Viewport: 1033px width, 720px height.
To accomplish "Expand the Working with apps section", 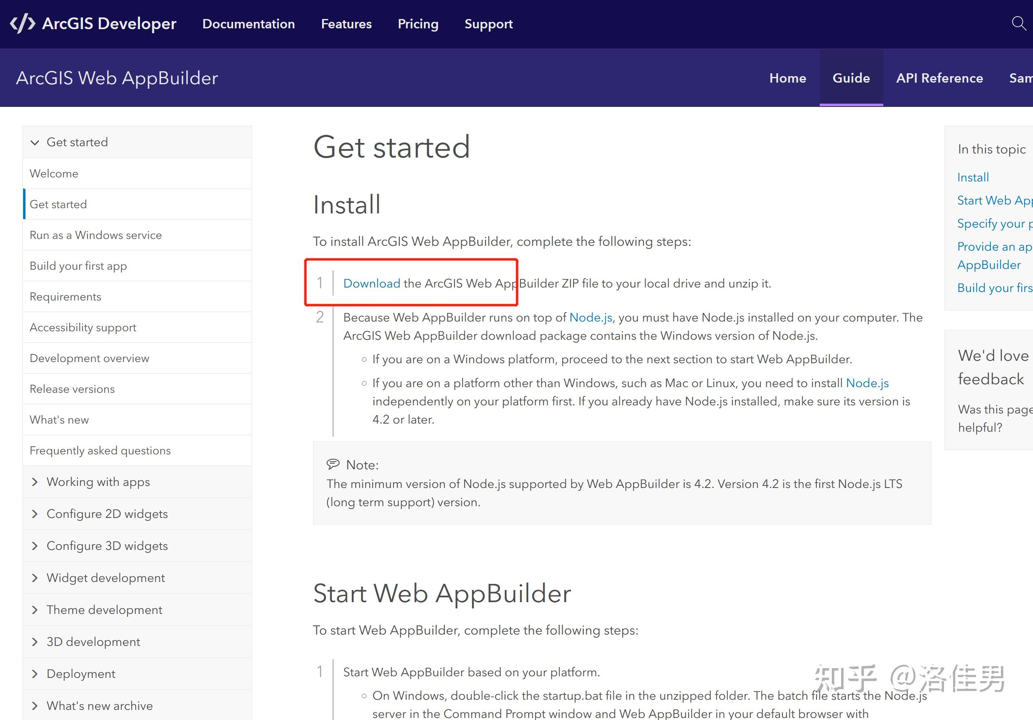I will click(137, 482).
